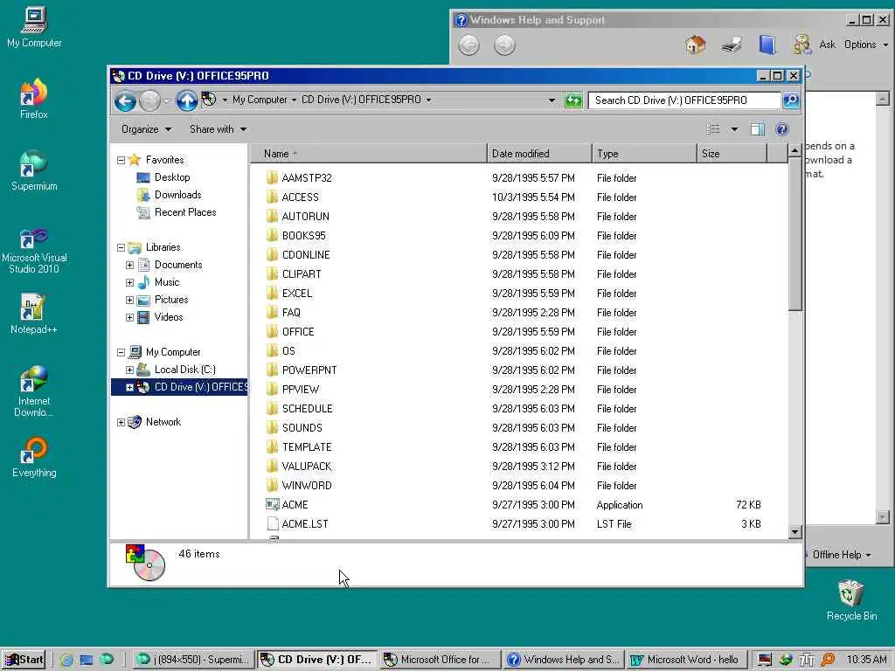Click the Search CD Drive input field
The width and height of the screenshot is (895, 671).
(684, 100)
